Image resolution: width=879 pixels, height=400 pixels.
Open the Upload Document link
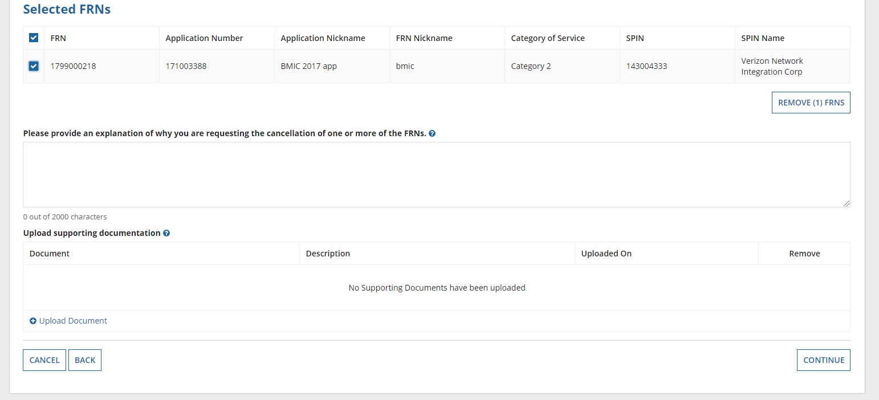(73, 321)
